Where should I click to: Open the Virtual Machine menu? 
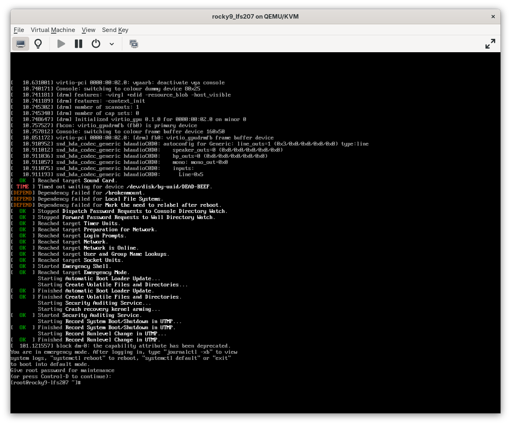[53, 30]
